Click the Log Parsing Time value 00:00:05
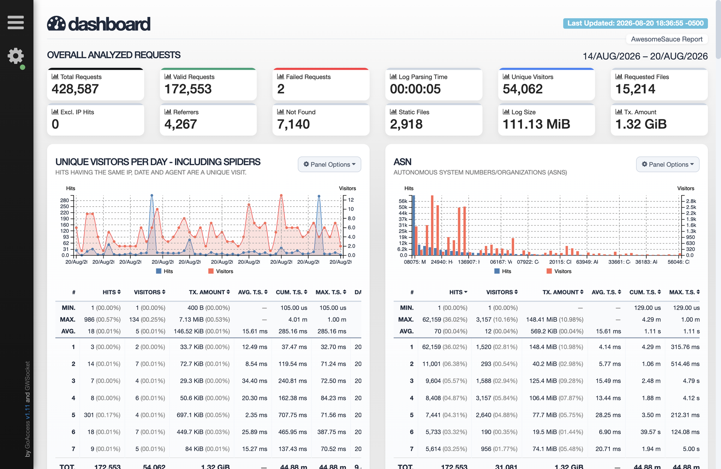Viewport: 721px width, 469px height. [415, 89]
